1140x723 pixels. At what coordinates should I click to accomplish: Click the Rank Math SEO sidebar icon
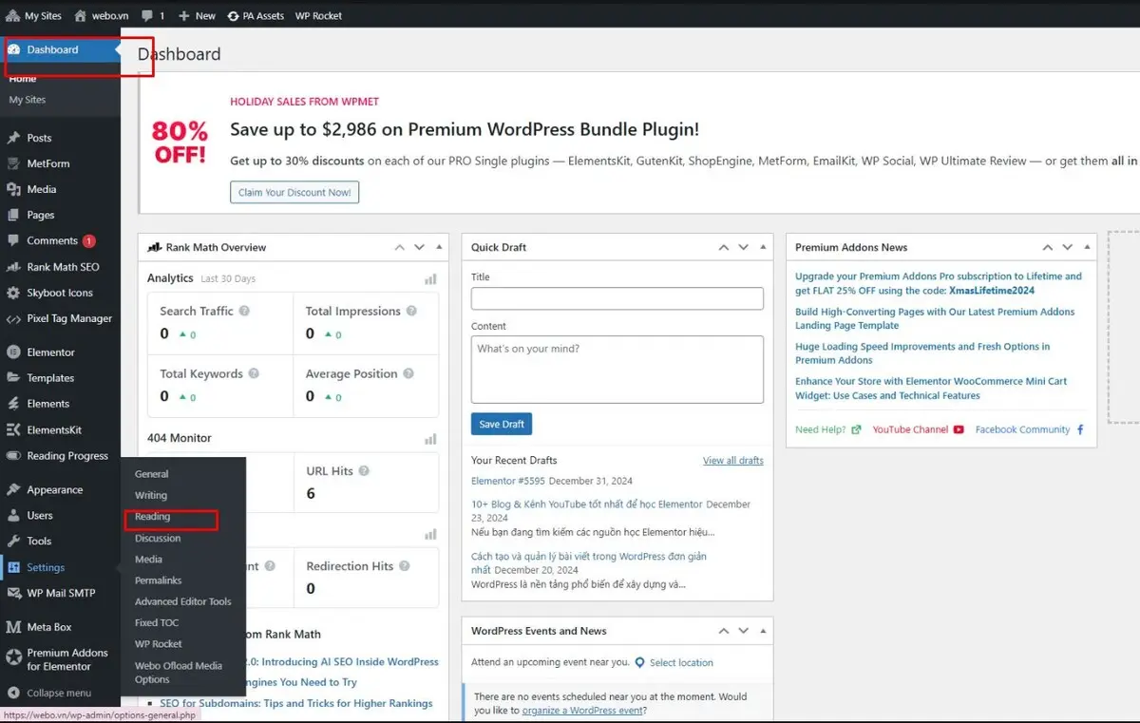pyautogui.click(x=13, y=267)
